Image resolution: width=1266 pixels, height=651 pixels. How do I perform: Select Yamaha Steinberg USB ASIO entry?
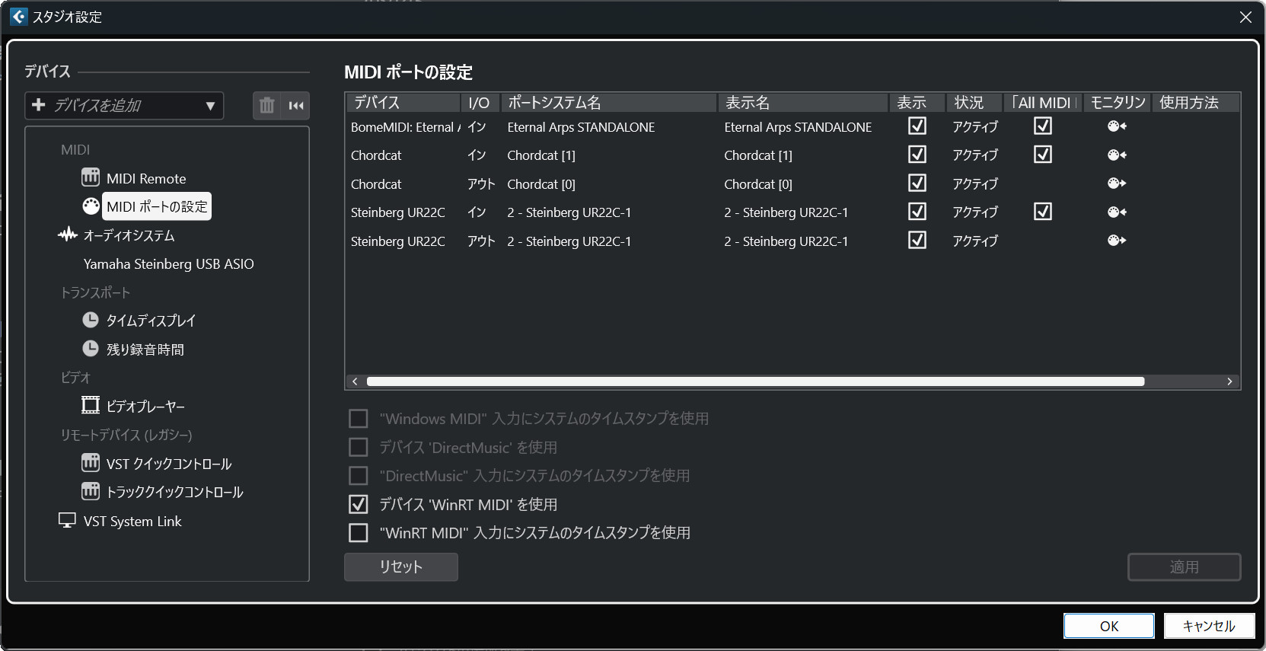point(168,263)
